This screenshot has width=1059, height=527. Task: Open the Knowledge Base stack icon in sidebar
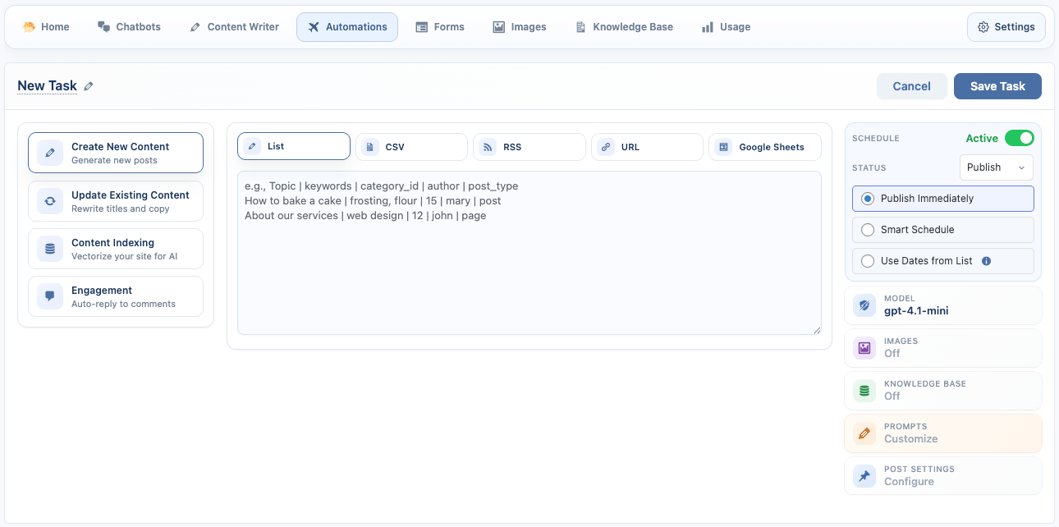point(864,391)
